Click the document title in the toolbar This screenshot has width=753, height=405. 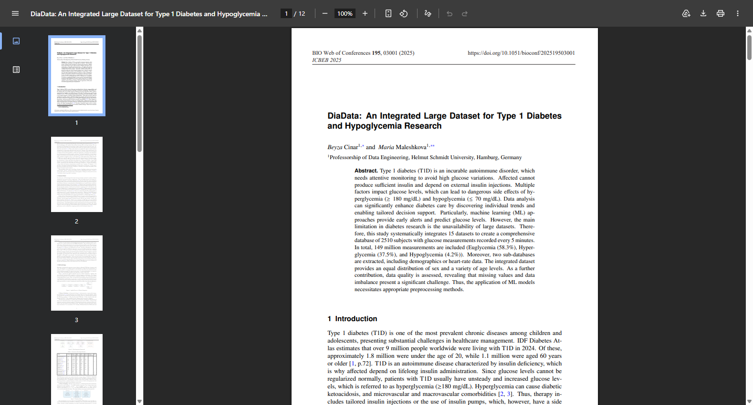[149, 14]
